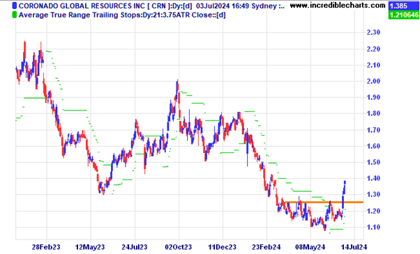The width and height of the screenshot is (420, 254).
Task: Click the blue 1.385 price value box
Action: point(404,6)
